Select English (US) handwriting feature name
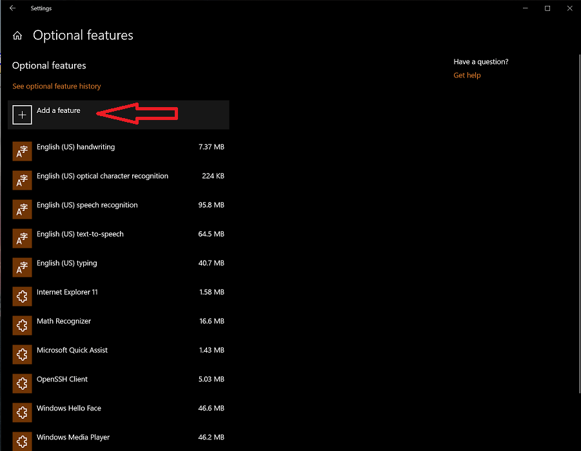Screen dimensions: 581x451 (x=75, y=147)
